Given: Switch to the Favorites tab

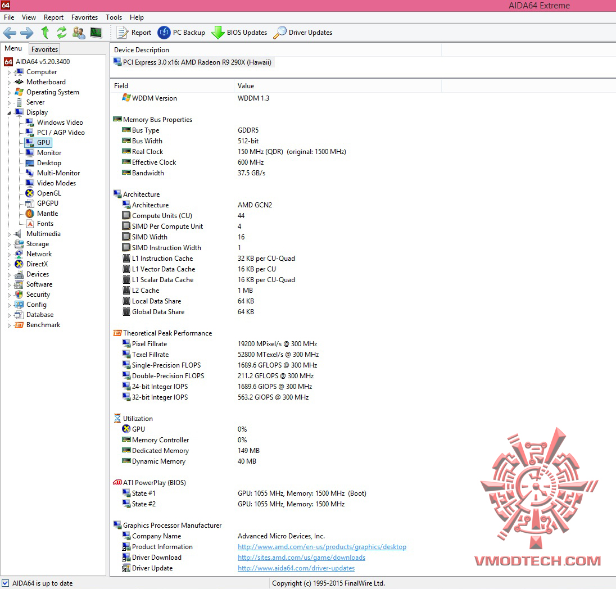Looking at the screenshot, I should tap(45, 49).
